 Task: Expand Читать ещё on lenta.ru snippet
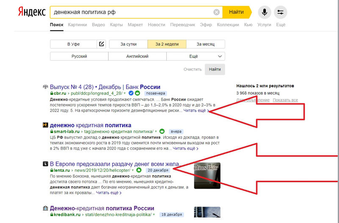click(x=109, y=193)
